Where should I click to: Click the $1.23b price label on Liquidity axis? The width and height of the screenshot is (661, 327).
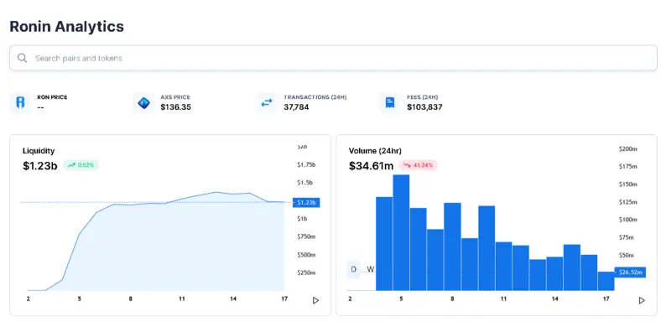[x=306, y=203]
